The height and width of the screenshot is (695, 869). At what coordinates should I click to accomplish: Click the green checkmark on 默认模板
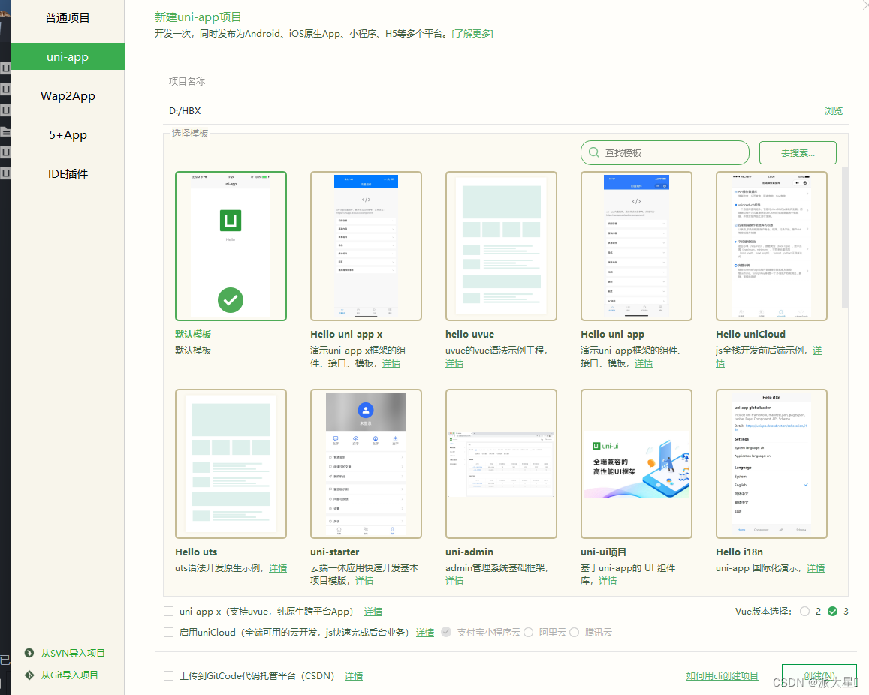click(231, 300)
